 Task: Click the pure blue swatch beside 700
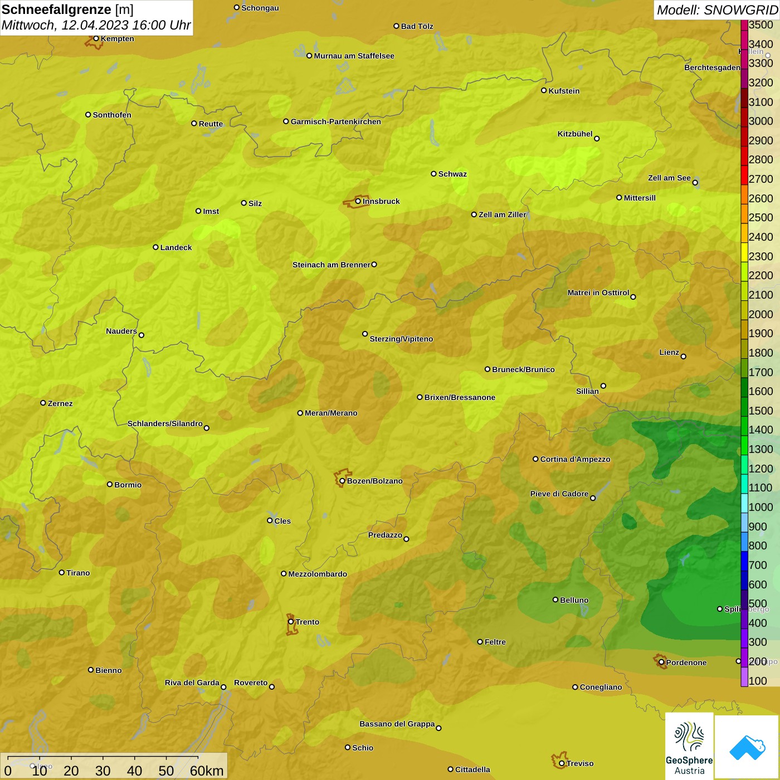click(x=744, y=561)
